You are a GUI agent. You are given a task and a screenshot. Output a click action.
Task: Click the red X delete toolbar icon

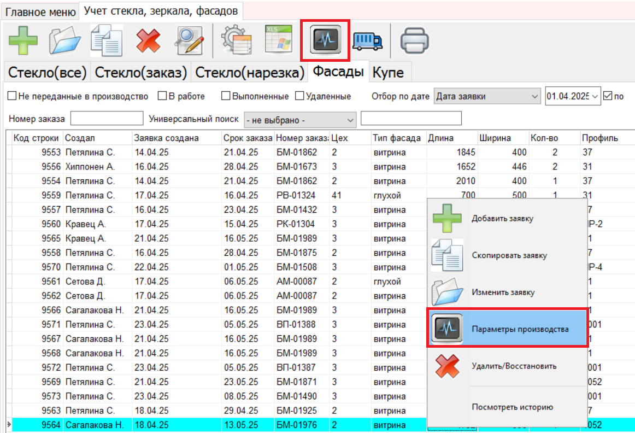148,40
